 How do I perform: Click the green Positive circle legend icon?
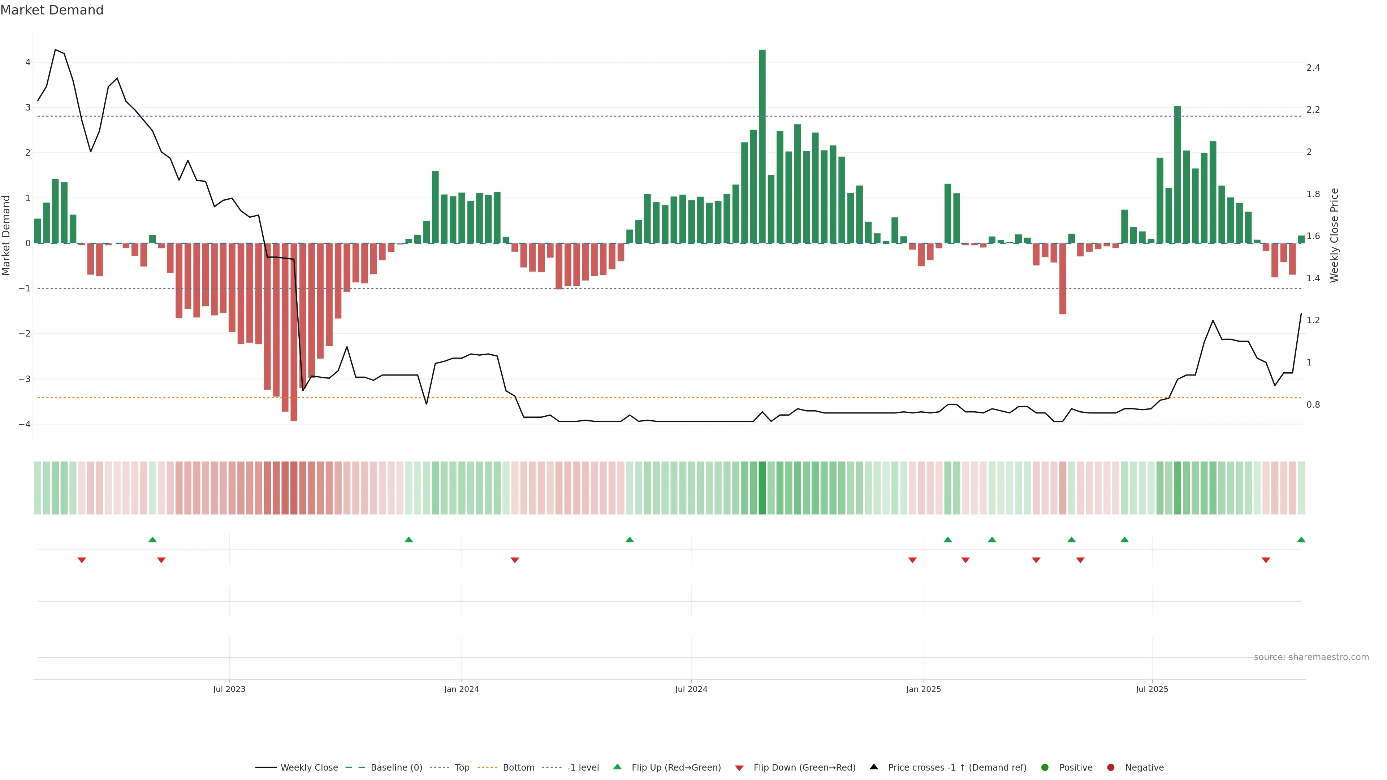pyautogui.click(x=1045, y=767)
